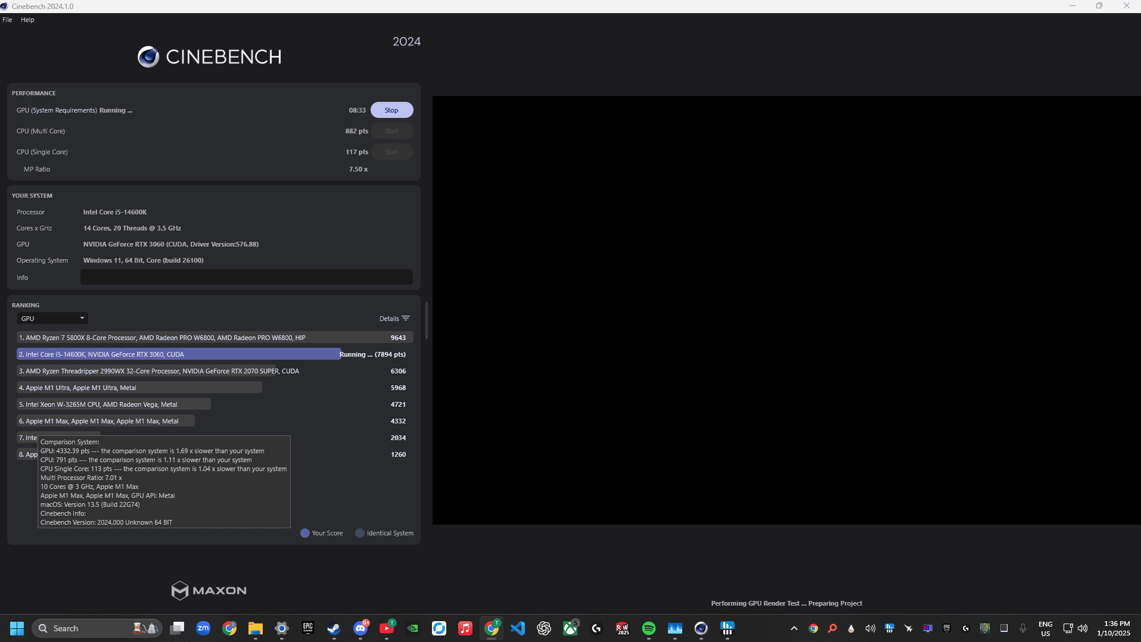Screen dimensions: 1141x642
Task: Open the Xbox app from the taskbar
Action: coord(570,628)
